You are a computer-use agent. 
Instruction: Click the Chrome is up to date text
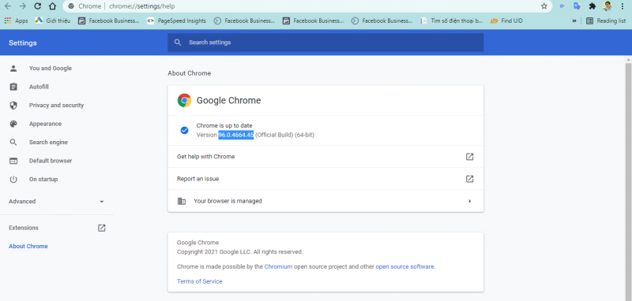(x=224, y=126)
